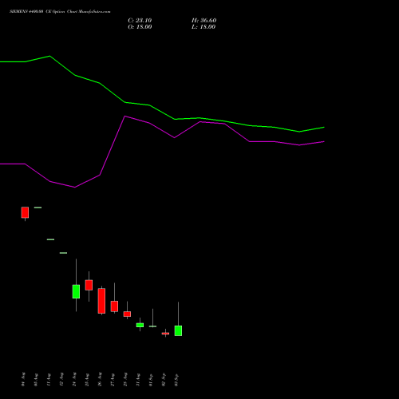Click the 04 Aug date axis label
Image resolution: width=399 pixels, height=399 pixels.
(x=23, y=379)
